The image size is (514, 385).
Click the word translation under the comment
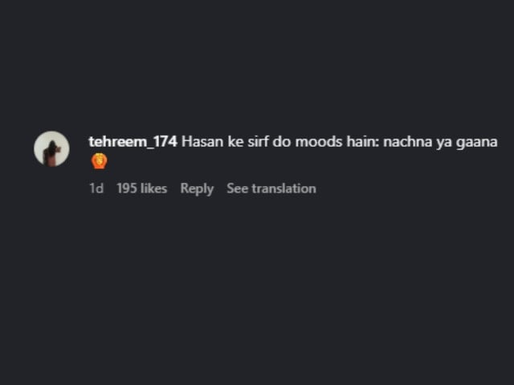[284, 188]
